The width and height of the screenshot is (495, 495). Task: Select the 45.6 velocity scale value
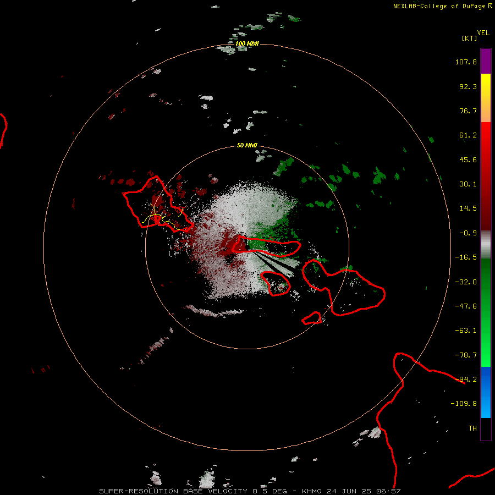coord(468,159)
